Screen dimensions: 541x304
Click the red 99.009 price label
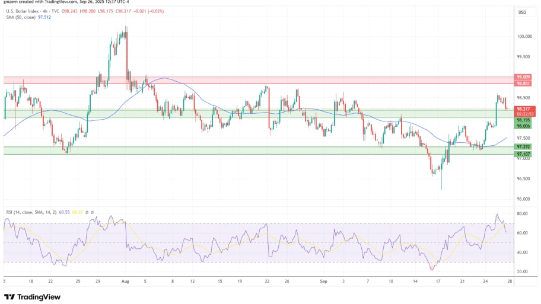(x=523, y=77)
